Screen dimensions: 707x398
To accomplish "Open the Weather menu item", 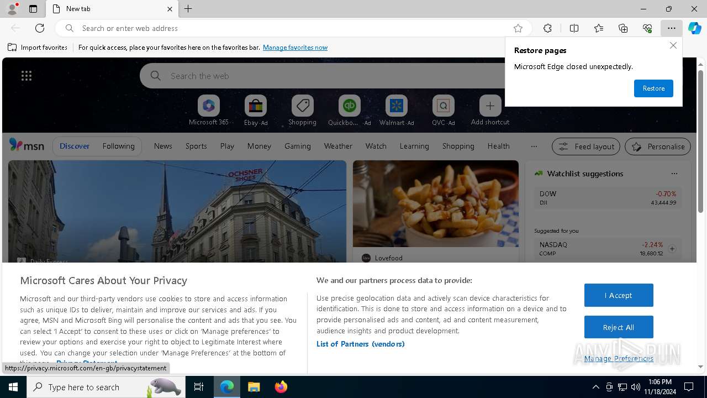I will pyautogui.click(x=338, y=146).
